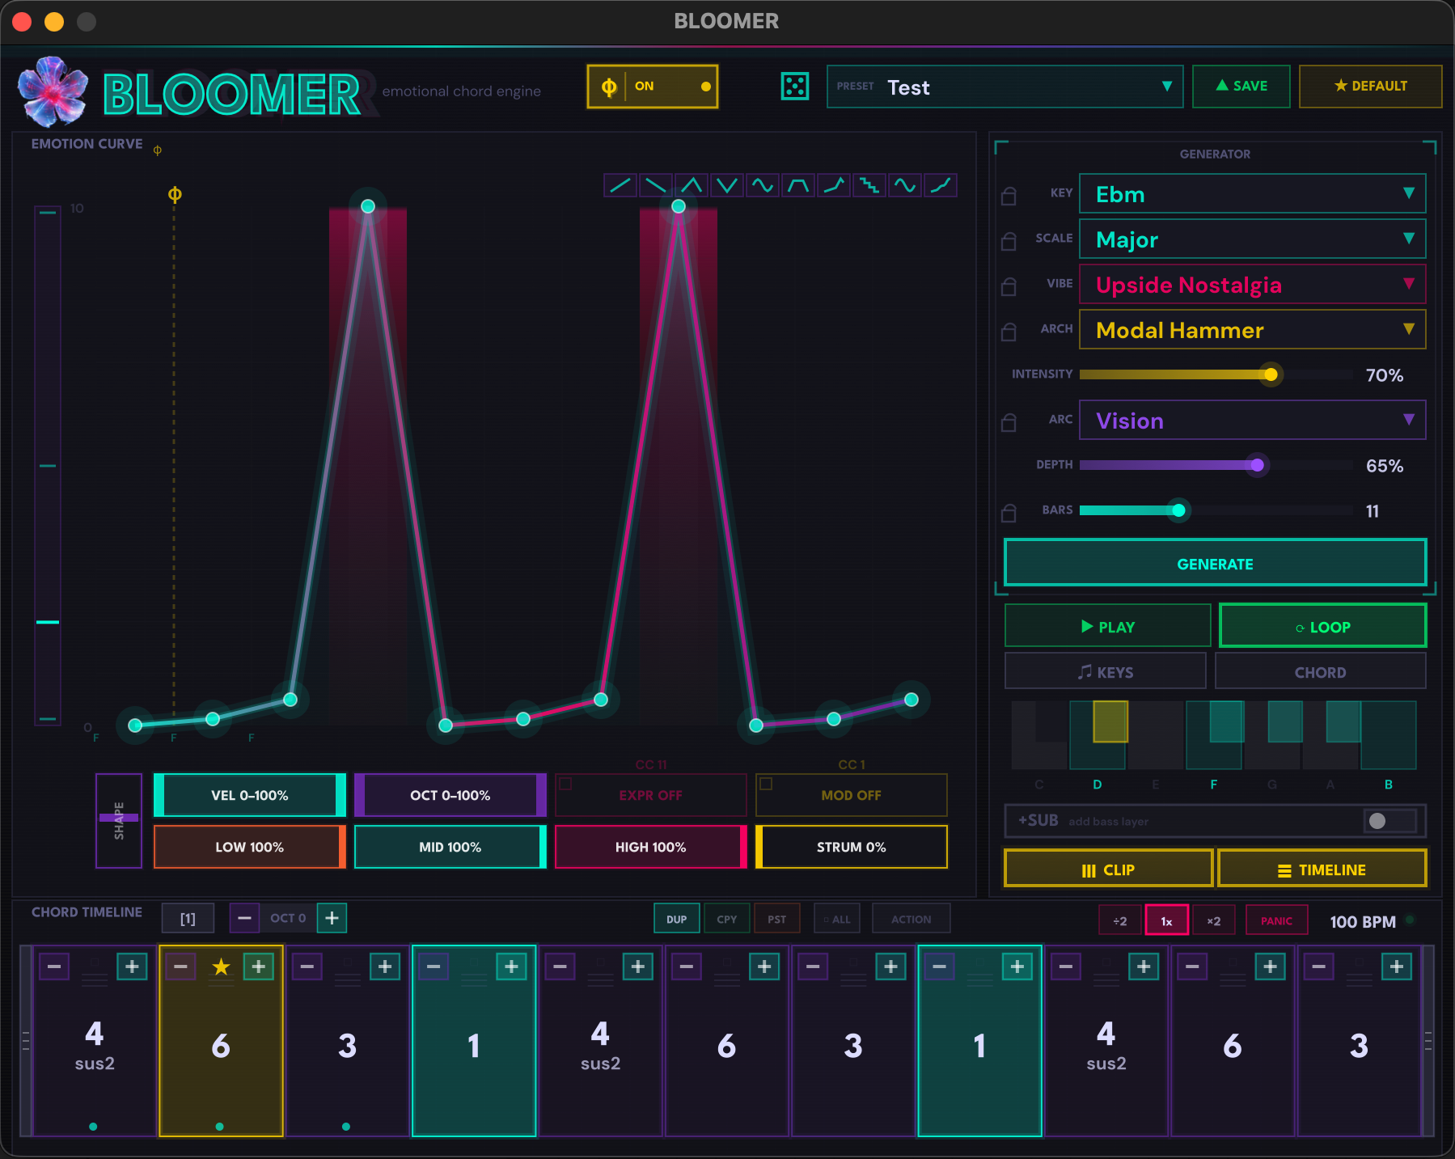Click the lock icon next to BARS
This screenshot has width=1455, height=1159.
pos(1009,513)
